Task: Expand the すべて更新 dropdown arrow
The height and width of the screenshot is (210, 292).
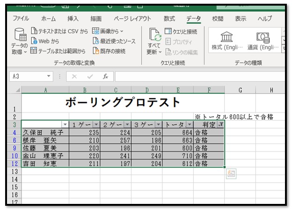Action: click(x=160, y=52)
